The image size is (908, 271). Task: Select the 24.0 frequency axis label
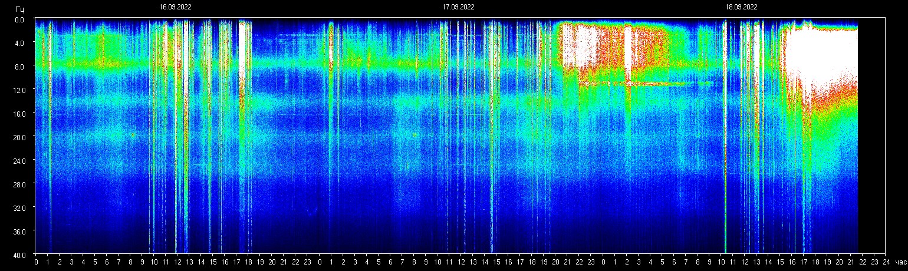click(18, 160)
